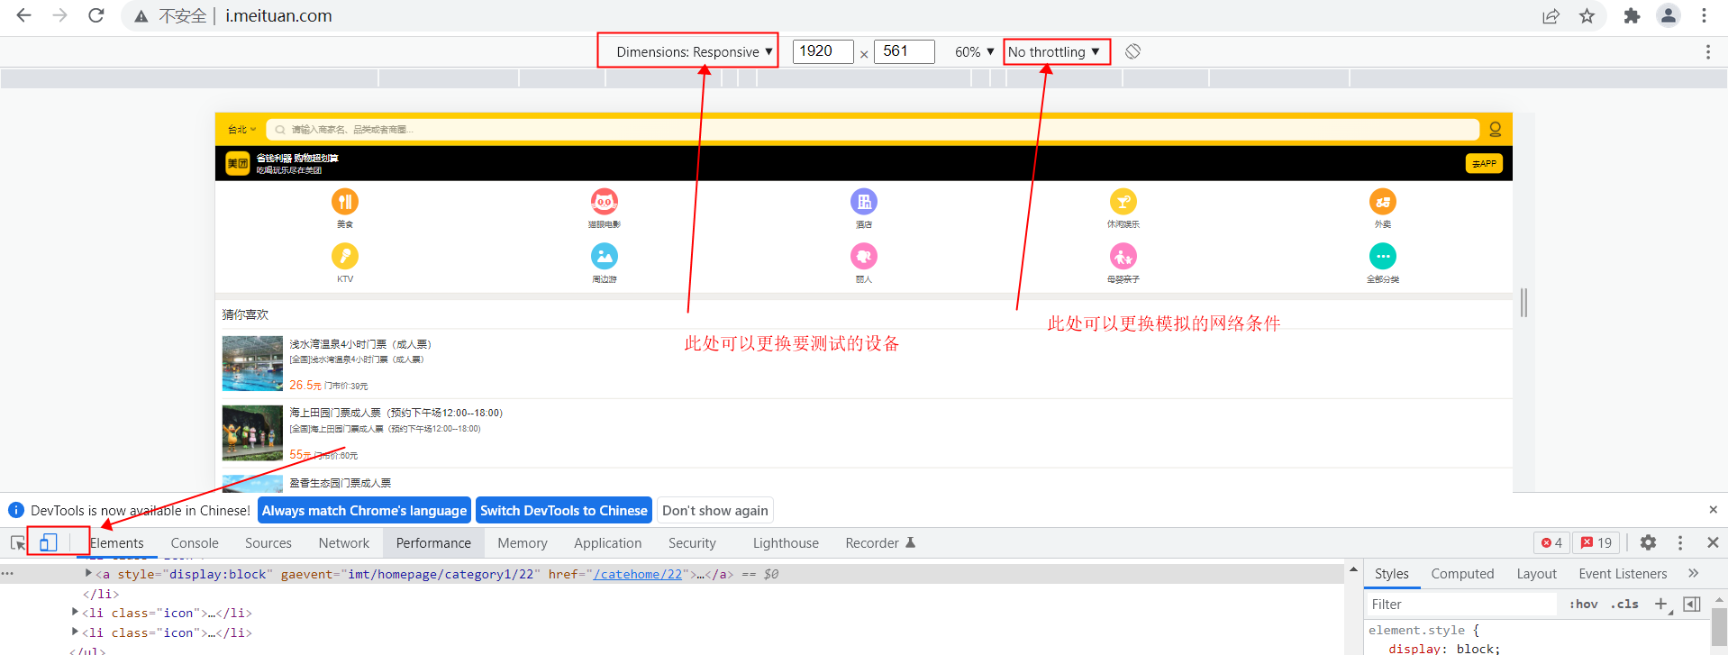Image resolution: width=1728 pixels, height=655 pixels.
Task: Focus the Meituan search box
Action: pos(873,130)
